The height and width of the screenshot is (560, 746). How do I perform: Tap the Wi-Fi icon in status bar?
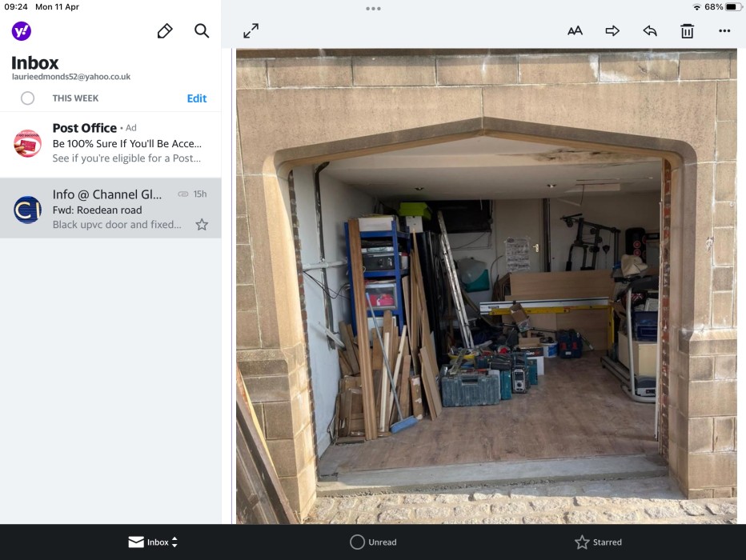click(696, 7)
